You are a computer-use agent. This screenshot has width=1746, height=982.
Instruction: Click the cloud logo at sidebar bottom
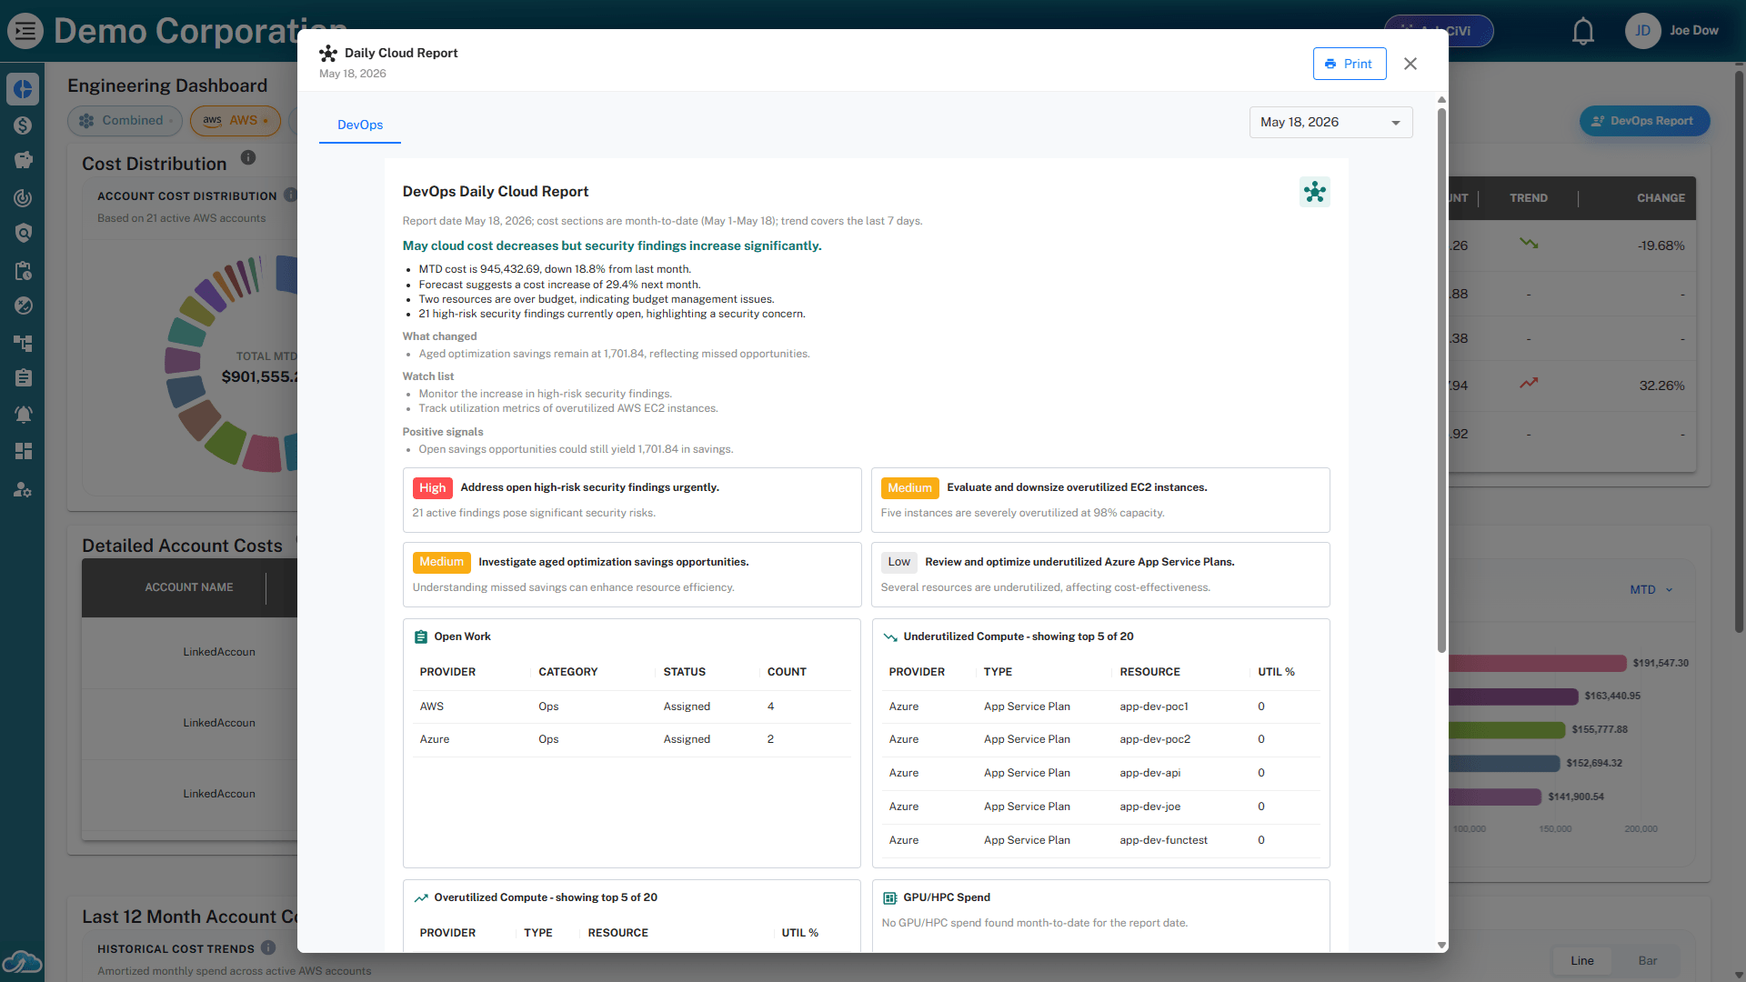tap(22, 961)
